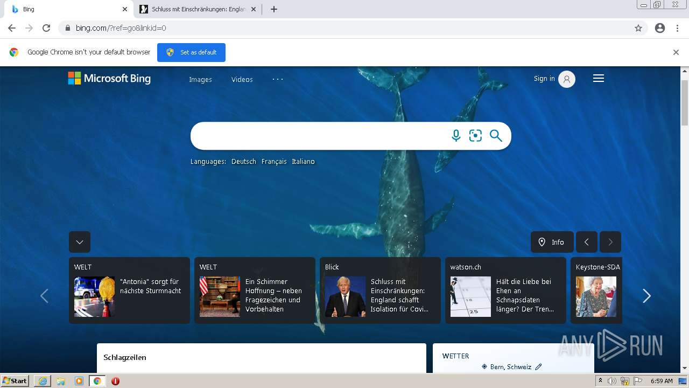This screenshot has height=388, width=689.
Task: Click the WETTER heading
Action: coord(455,356)
